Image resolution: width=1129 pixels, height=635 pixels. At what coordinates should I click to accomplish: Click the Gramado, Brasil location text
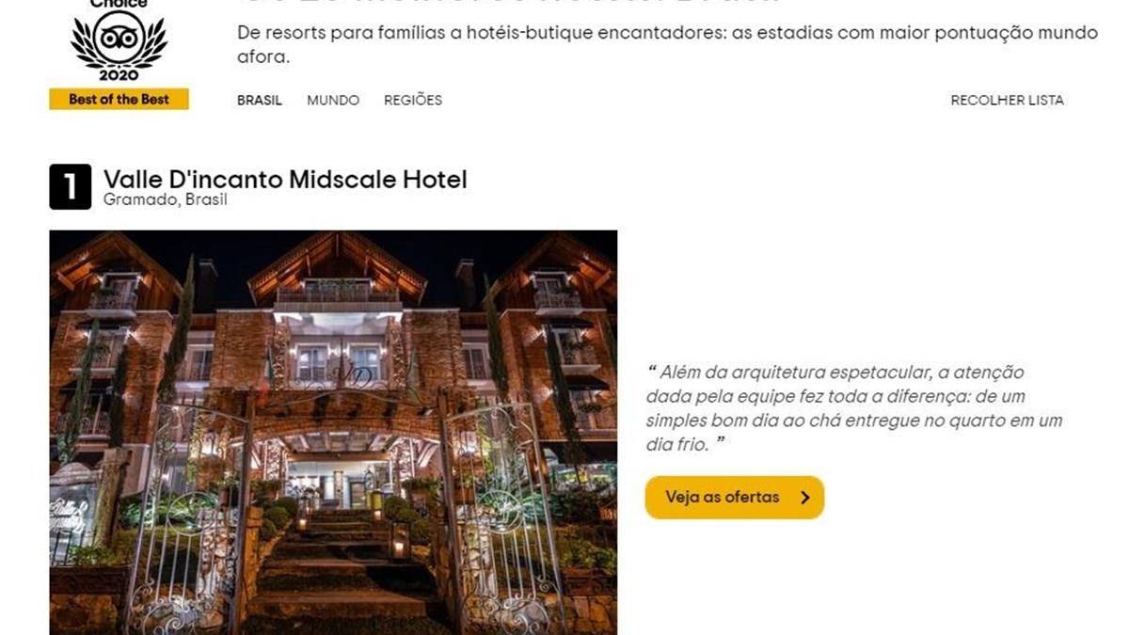tap(166, 199)
